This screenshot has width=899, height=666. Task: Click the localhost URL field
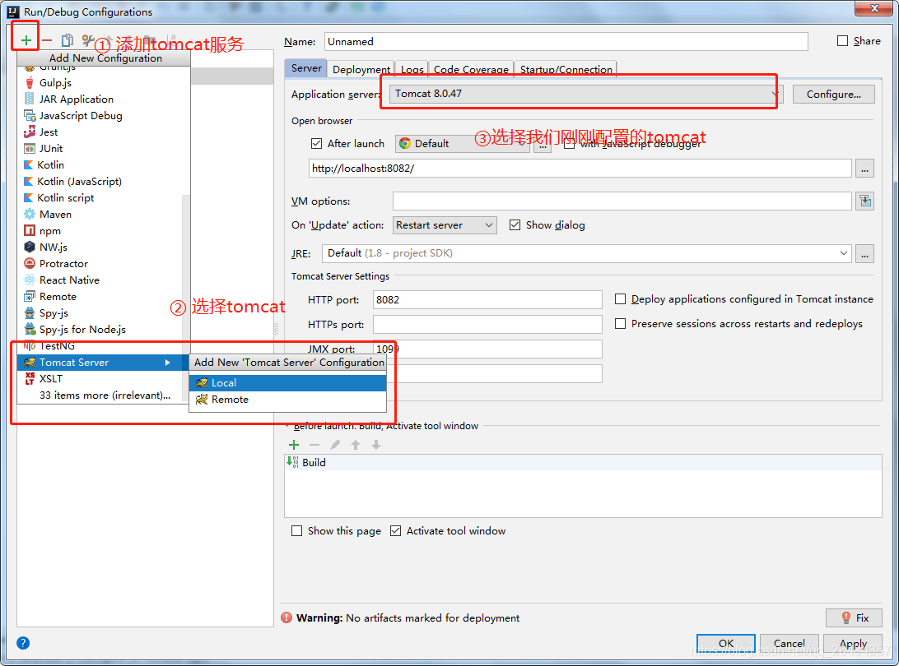point(580,169)
